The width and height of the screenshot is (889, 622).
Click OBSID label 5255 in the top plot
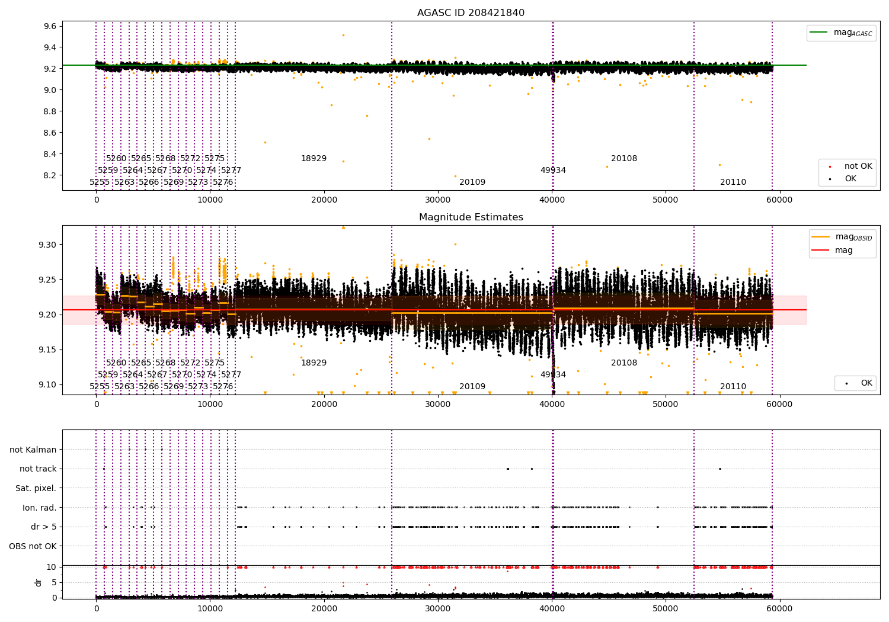[100, 182]
